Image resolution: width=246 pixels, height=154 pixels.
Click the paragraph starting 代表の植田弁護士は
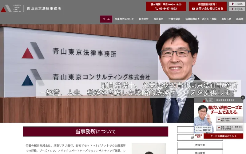pos(76,148)
